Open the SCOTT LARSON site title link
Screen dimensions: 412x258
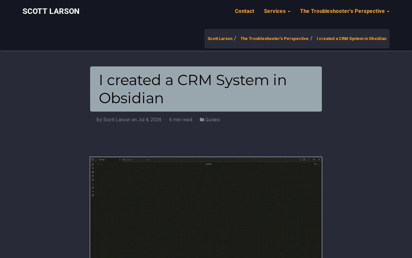coord(51,11)
